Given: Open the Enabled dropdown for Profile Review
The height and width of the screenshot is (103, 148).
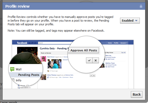Looking at the screenshot, I should click(x=130, y=21).
